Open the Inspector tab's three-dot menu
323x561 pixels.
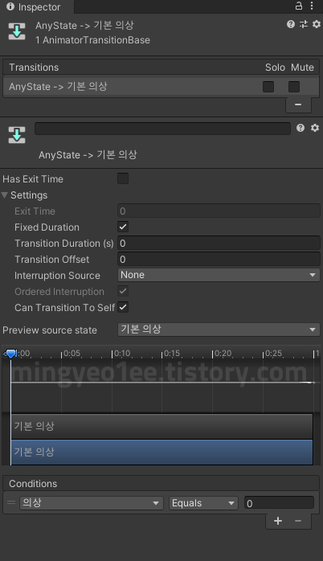[312, 6]
